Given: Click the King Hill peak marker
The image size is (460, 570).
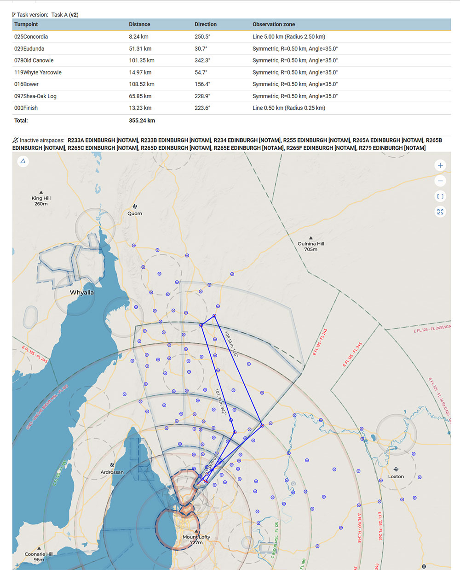Looking at the screenshot, I should tap(41, 192).
